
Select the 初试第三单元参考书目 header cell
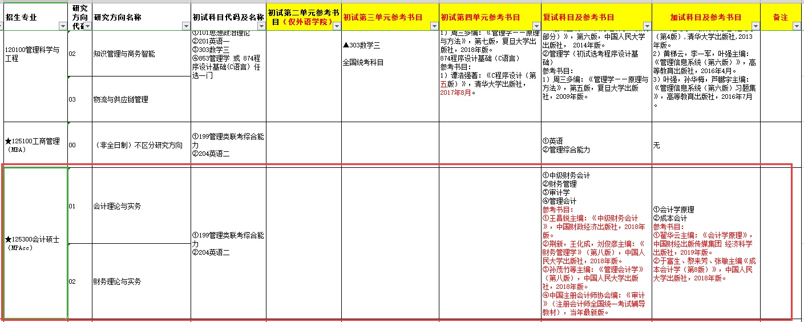click(390, 17)
